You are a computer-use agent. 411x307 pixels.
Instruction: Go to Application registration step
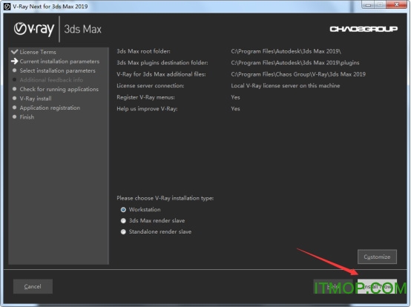point(50,108)
